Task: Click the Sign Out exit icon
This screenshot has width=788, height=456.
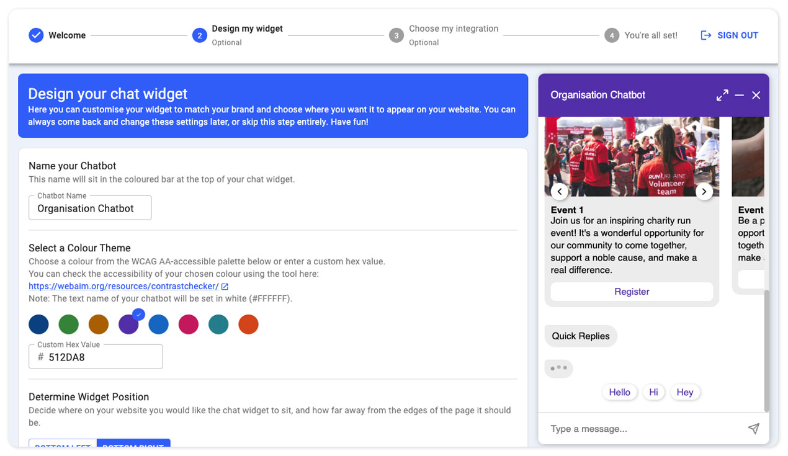Action: point(706,35)
